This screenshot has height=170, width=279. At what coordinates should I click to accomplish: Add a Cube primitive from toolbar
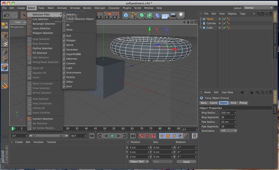[126, 15]
